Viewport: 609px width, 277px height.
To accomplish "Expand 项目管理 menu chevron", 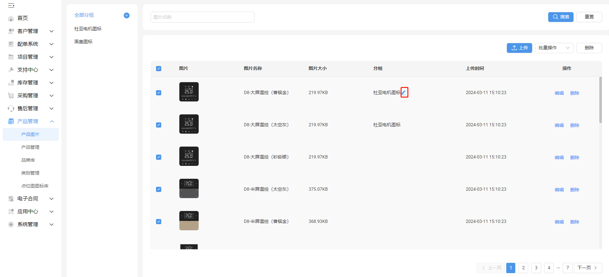I will point(51,57).
